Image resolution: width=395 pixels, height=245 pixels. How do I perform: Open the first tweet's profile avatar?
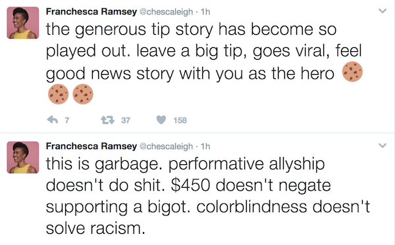pos(23,23)
